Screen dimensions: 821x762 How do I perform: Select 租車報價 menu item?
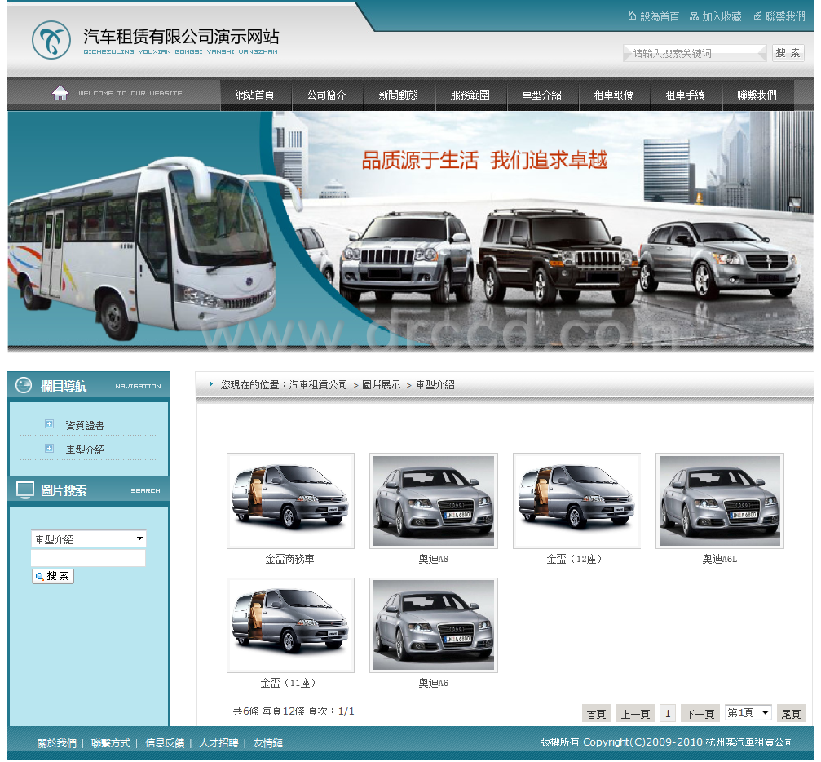coord(614,95)
